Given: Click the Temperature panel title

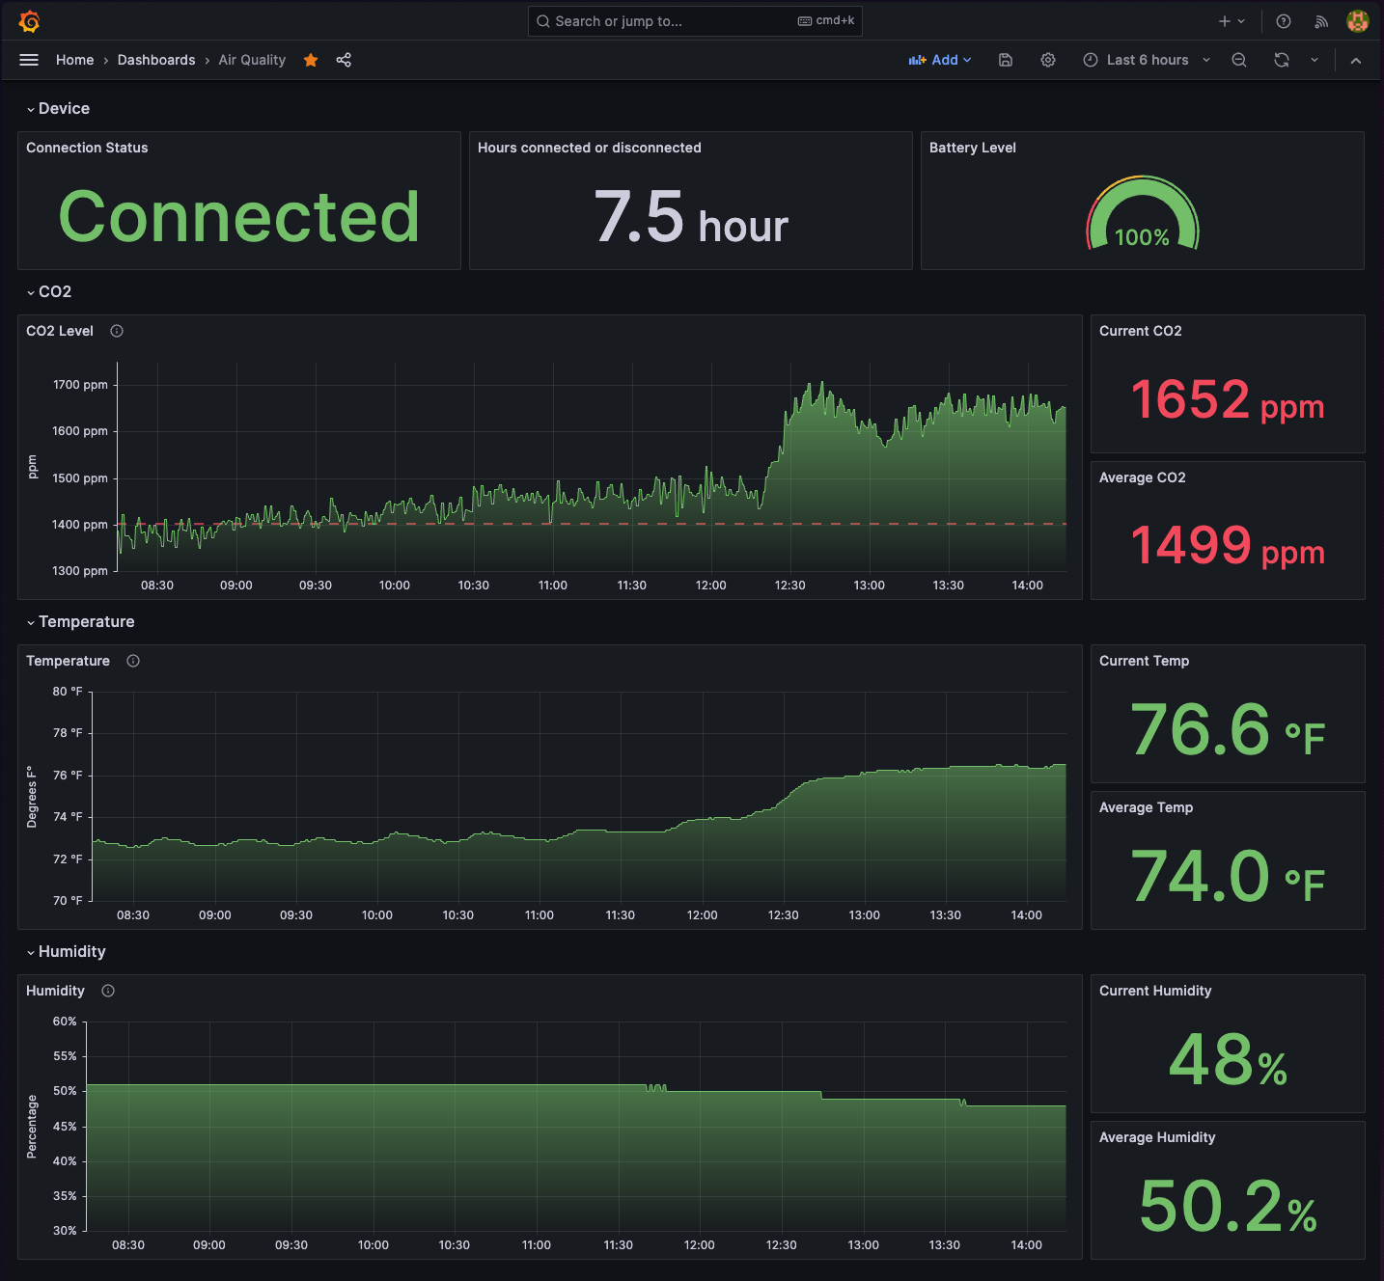Looking at the screenshot, I should [x=68, y=661].
